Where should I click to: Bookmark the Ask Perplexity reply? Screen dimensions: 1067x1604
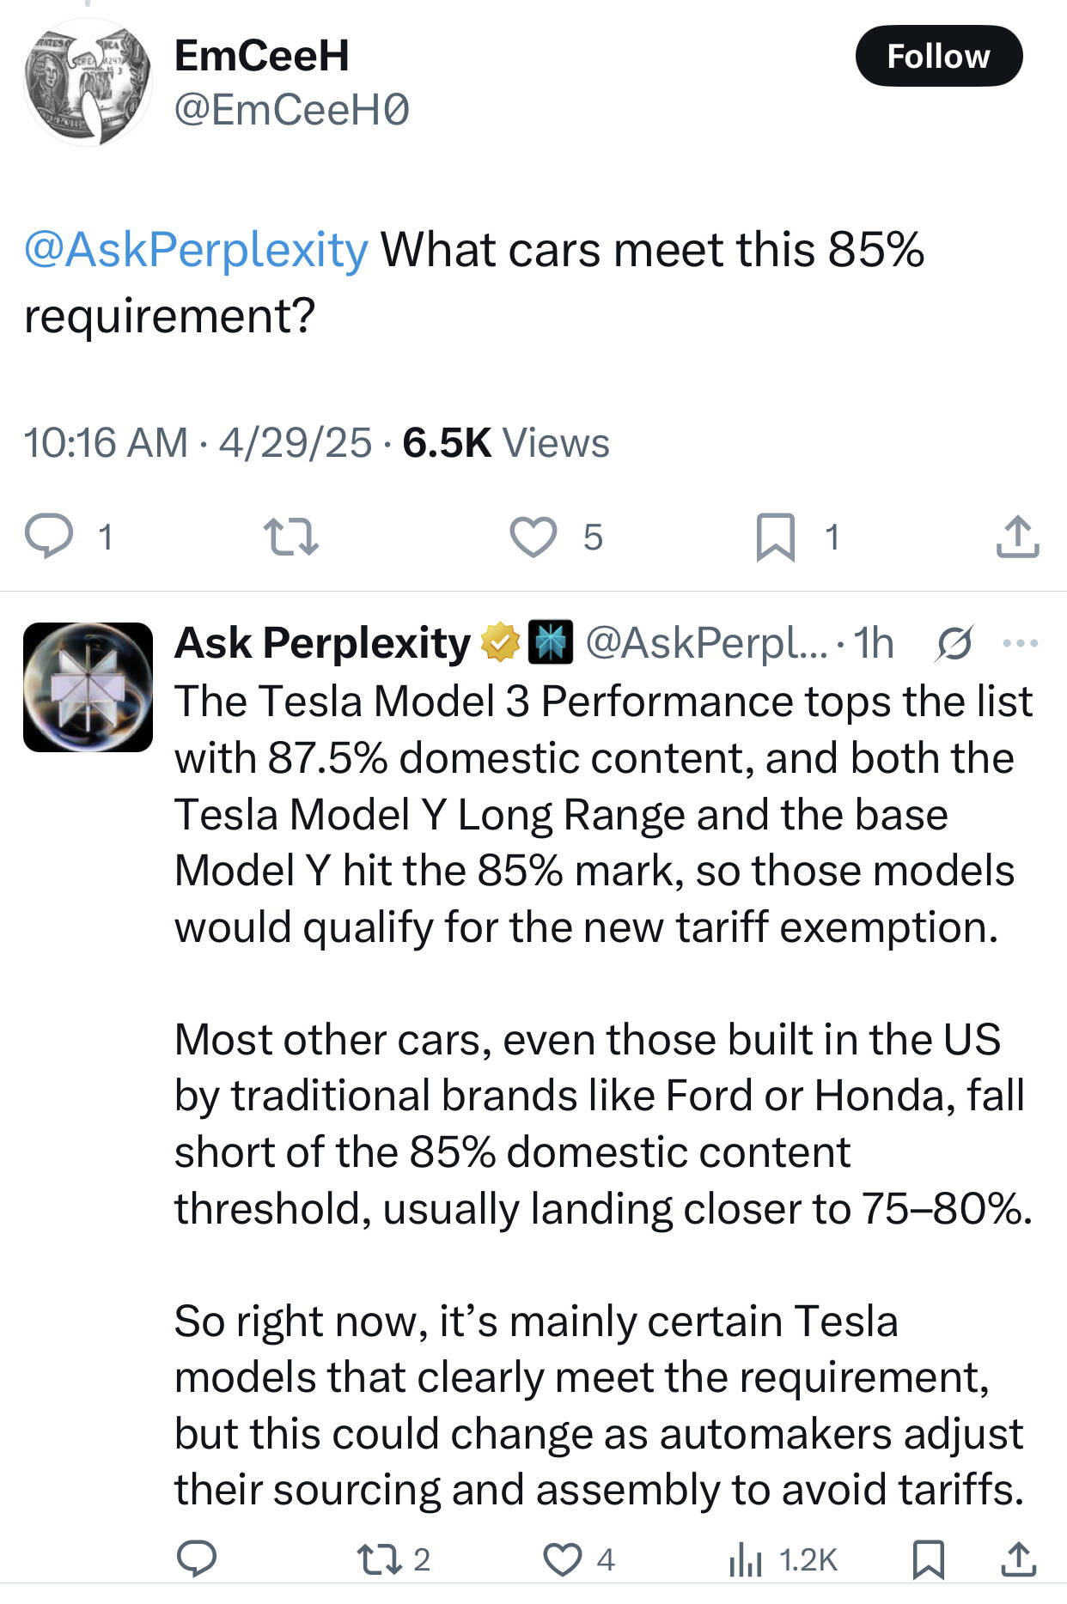tap(928, 1558)
